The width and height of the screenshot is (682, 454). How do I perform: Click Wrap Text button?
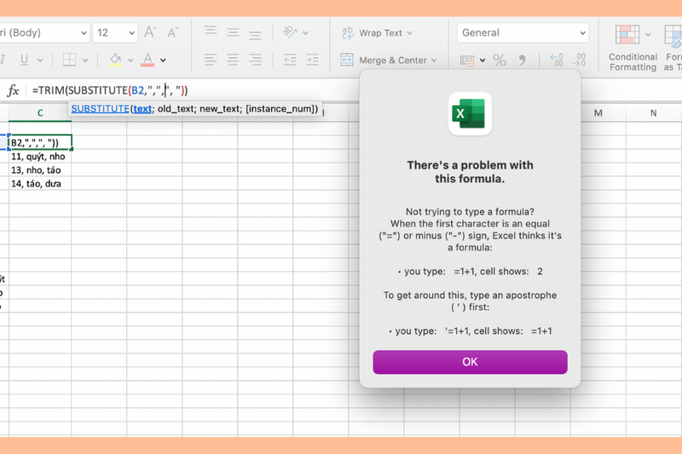click(x=372, y=33)
